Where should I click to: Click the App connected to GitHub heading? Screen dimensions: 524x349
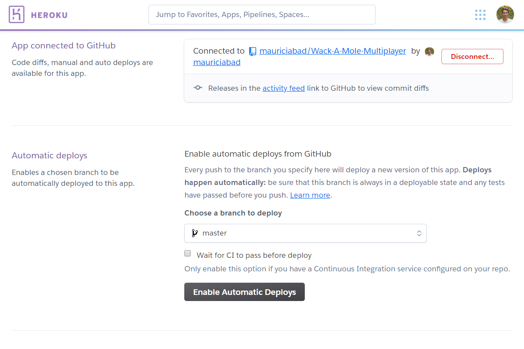coord(64,45)
